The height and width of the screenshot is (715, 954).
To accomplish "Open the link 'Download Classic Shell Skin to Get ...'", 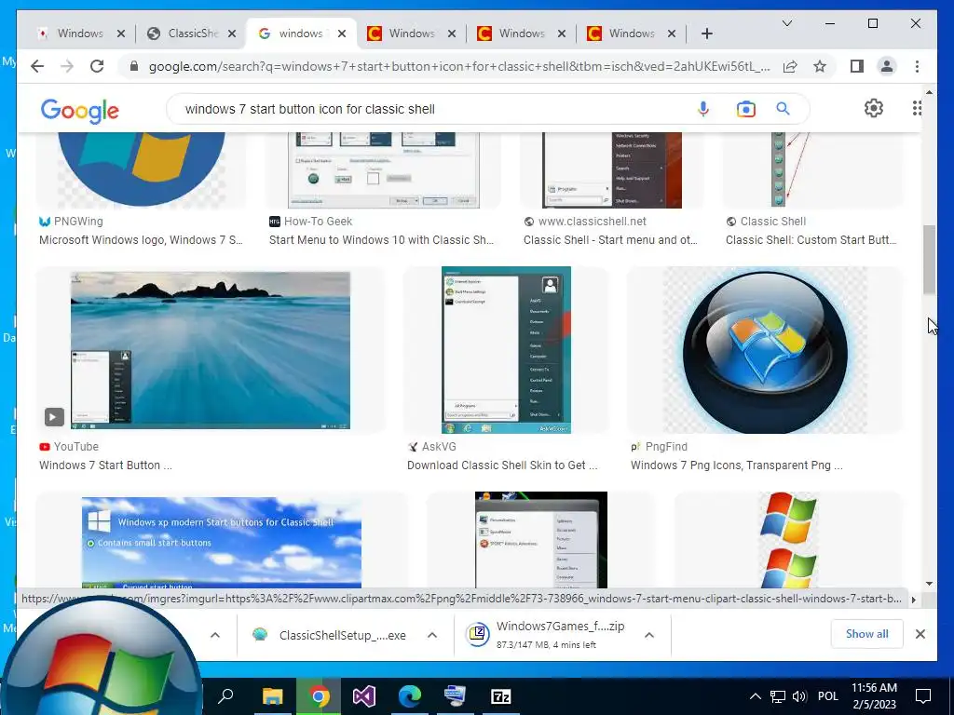I will tap(502, 465).
